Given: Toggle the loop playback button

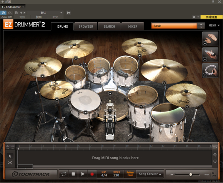Looking at the screenshot, I should point(64,174).
